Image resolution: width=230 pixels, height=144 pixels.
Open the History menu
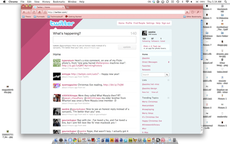click(x=46, y=2)
